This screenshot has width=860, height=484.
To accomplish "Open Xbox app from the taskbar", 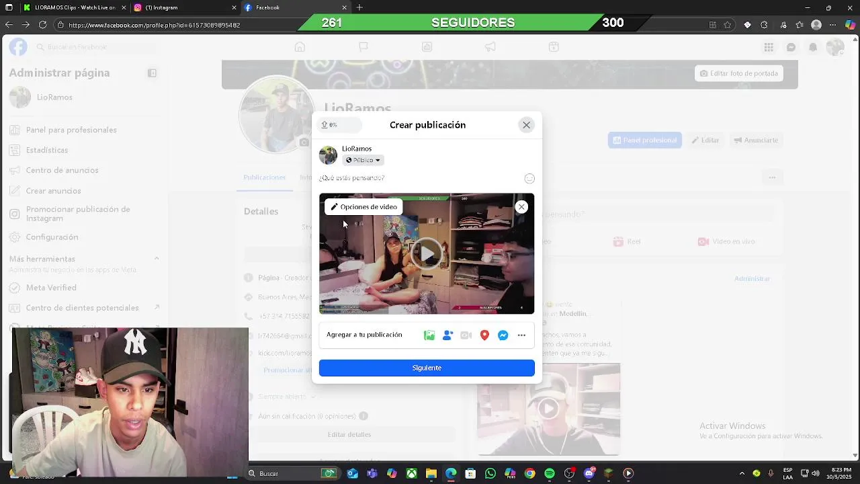I will pos(411,473).
